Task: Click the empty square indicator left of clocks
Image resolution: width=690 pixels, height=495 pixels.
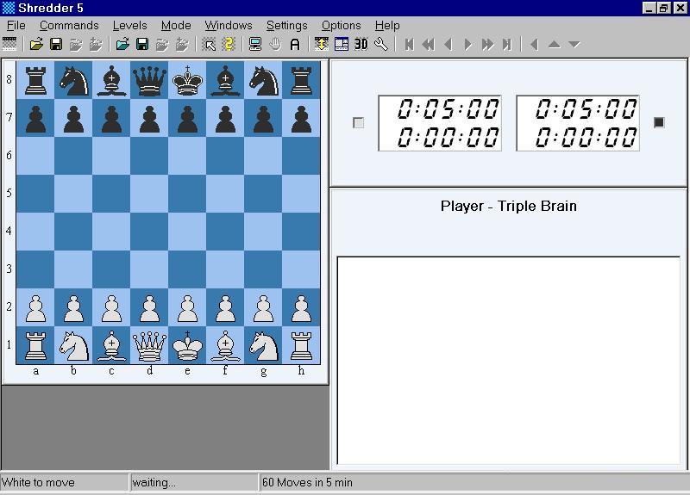Action: click(359, 123)
